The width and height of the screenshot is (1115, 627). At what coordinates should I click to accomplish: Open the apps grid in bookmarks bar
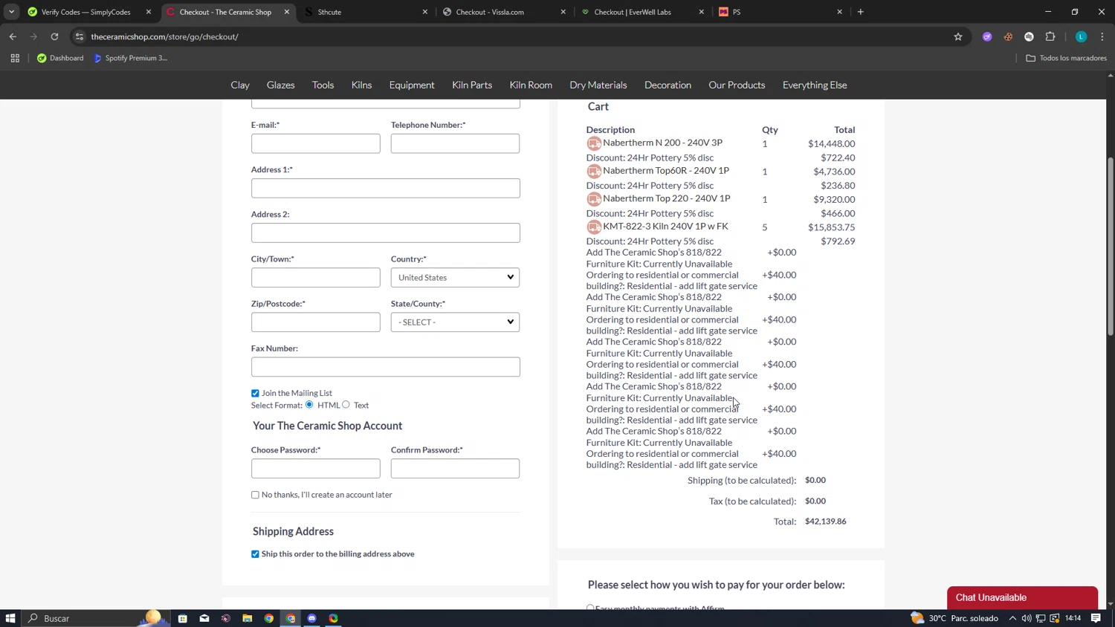(15, 58)
